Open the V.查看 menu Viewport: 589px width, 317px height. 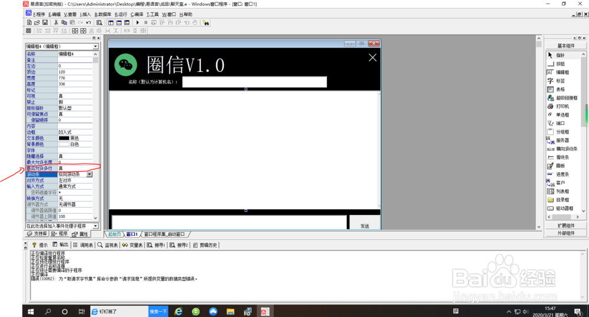70,14
